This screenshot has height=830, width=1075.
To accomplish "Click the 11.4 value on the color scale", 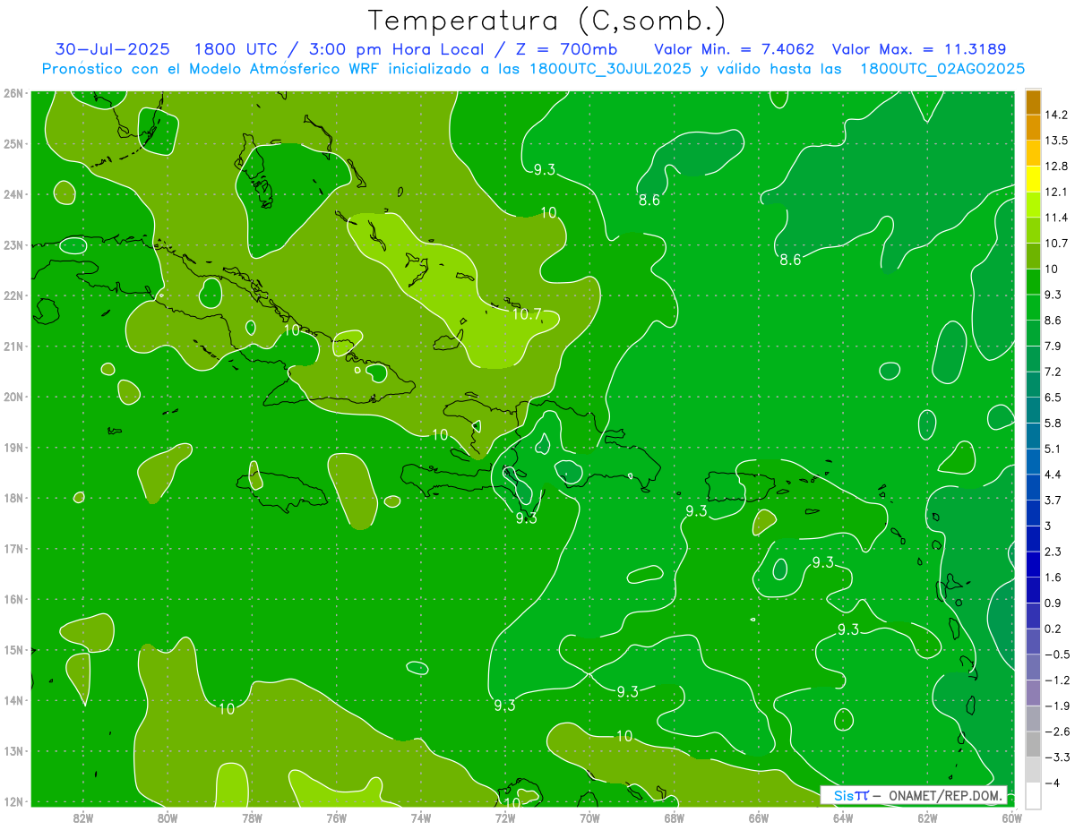I will (x=1055, y=218).
